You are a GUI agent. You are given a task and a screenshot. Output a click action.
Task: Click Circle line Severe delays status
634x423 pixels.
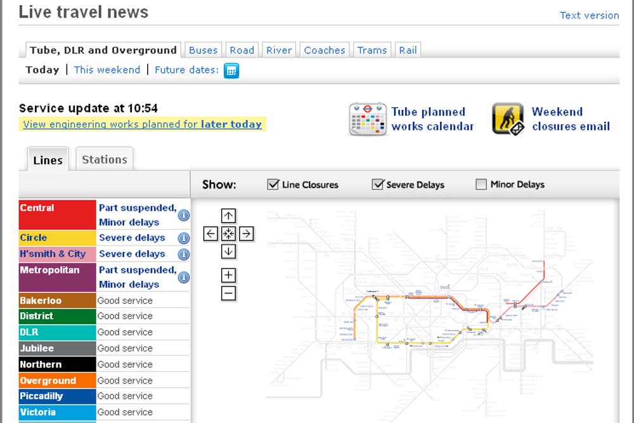tap(133, 238)
